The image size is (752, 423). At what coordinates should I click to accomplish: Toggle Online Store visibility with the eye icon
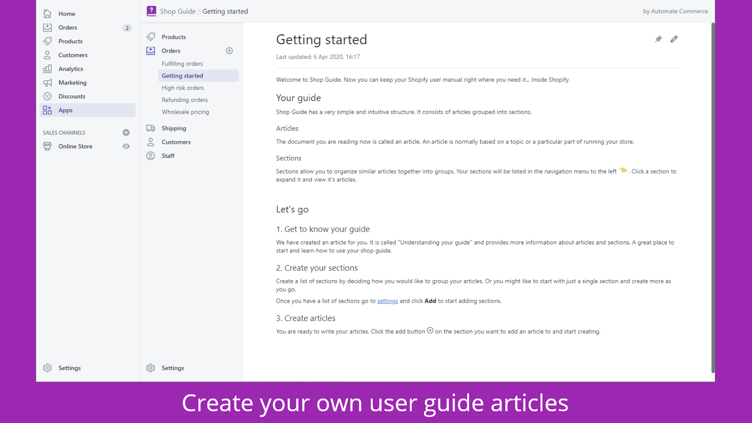(125, 146)
